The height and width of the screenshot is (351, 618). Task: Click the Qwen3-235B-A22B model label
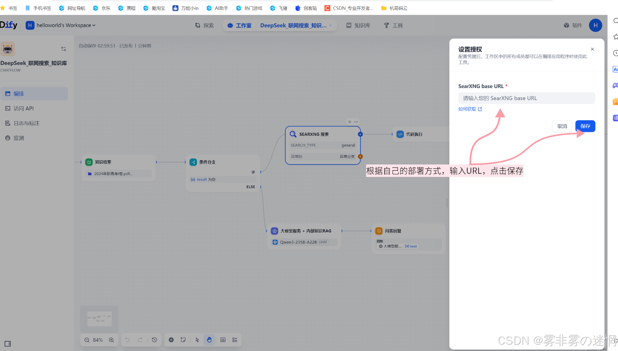(x=298, y=242)
